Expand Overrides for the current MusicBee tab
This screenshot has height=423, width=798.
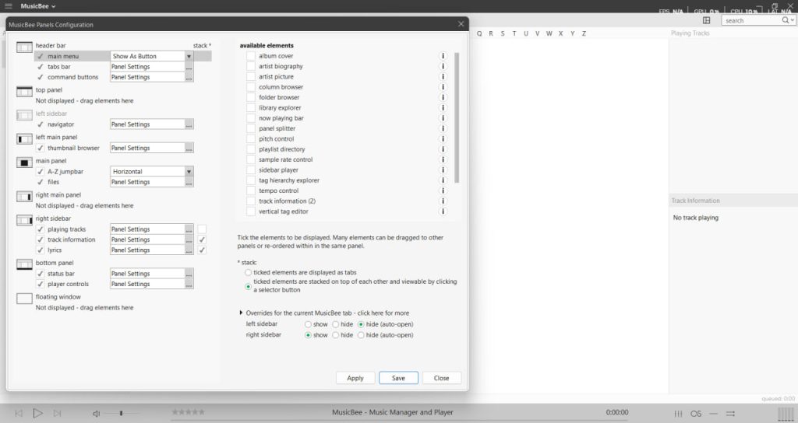click(242, 313)
